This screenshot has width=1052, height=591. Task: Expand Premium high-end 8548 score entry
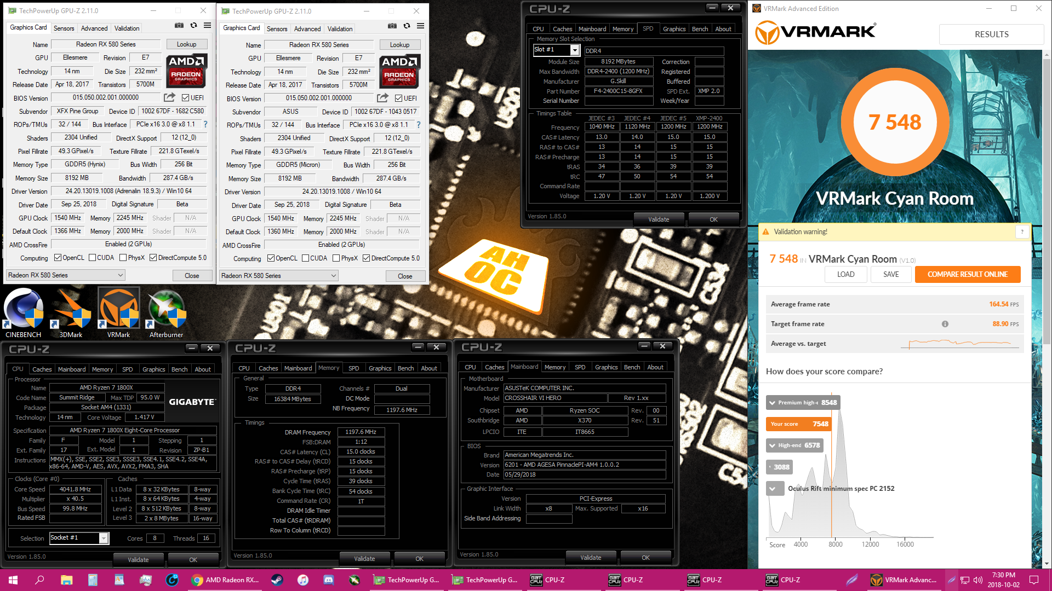(772, 403)
